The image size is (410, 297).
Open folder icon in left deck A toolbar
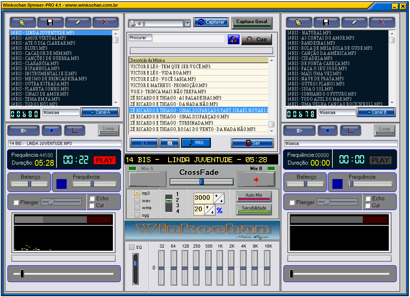23,22
